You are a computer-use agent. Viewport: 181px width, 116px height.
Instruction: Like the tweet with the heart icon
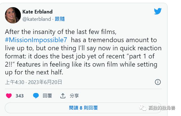(9, 96)
